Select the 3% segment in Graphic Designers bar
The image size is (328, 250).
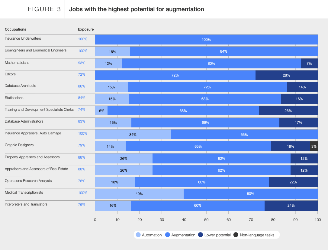pyautogui.click(x=314, y=146)
